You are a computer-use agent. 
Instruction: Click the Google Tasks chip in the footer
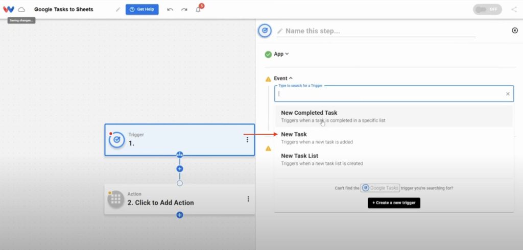pos(380,188)
